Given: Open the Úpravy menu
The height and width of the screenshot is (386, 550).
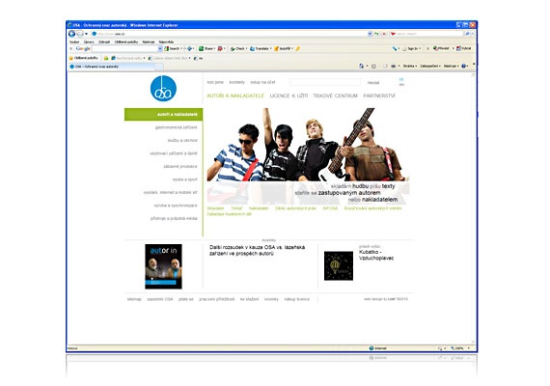Looking at the screenshot, I should tap(89, 41).
